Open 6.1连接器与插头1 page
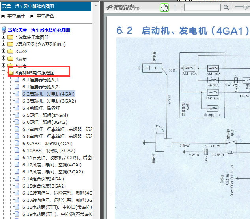 tap(40, 80)
